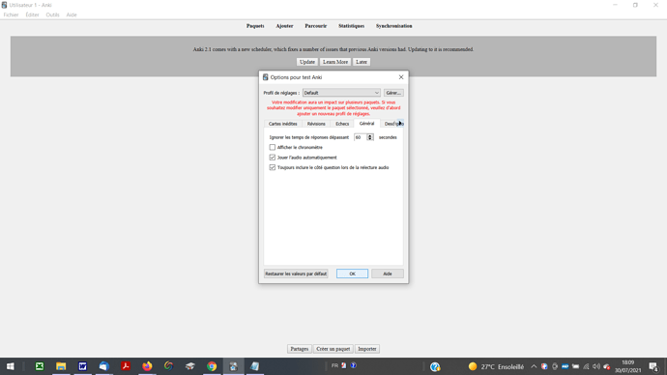667x375 pixels.
Task: Open Word from the taskbar
Action: click(x=82, y=366)
